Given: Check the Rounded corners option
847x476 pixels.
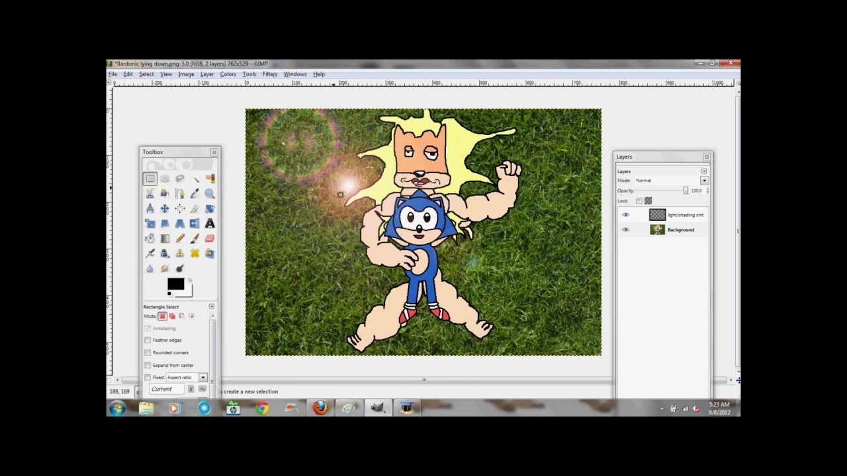Looking at the screenshot, I should coord(148,352).
